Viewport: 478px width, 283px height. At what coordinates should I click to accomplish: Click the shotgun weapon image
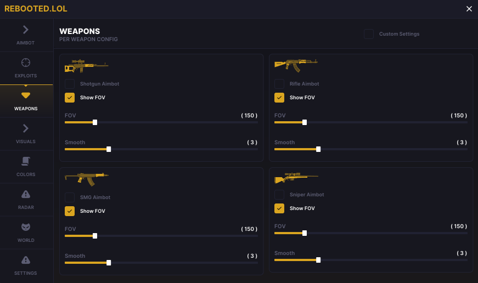click(86, 66)
